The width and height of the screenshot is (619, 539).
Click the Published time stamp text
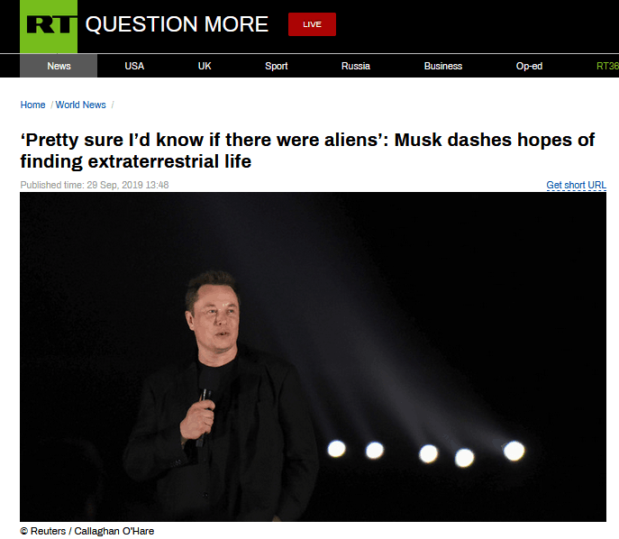95,185
